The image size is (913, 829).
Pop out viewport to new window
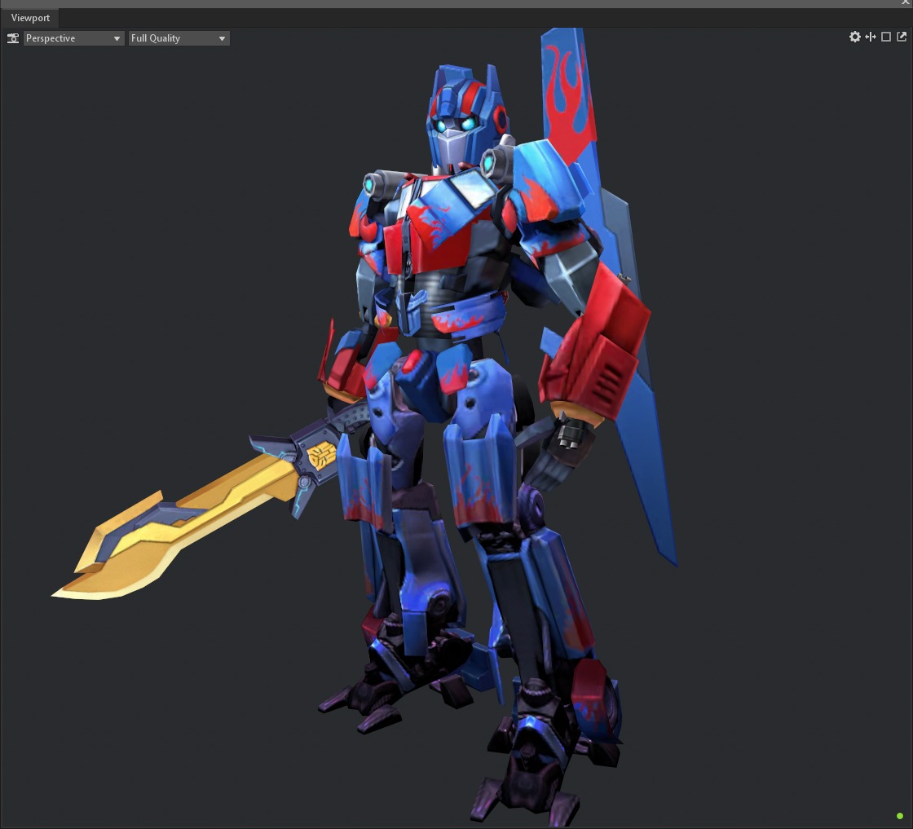click(902, 37)
